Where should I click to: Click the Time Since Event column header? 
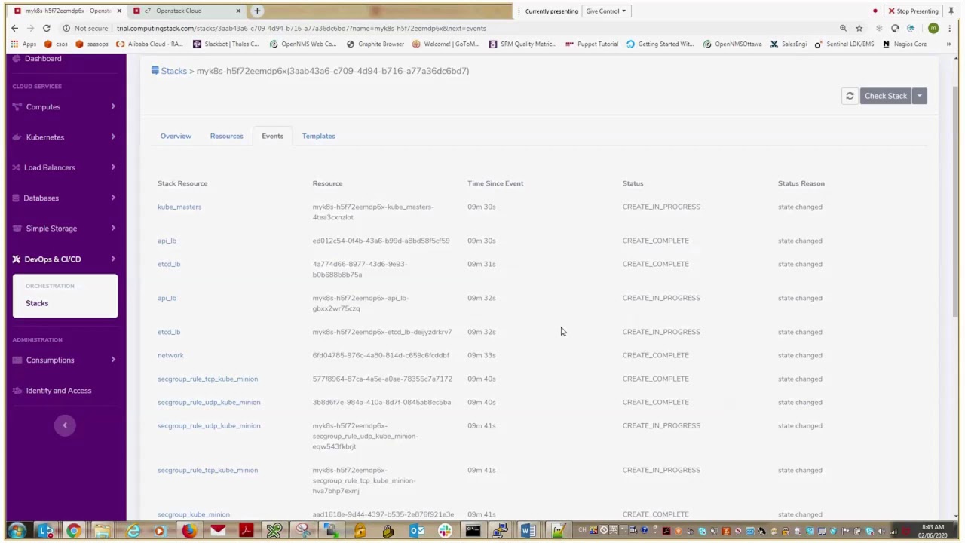[495, 183]
